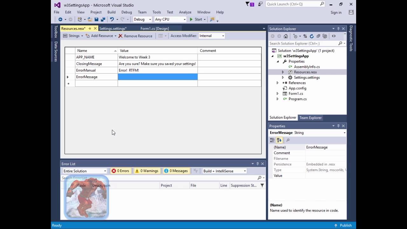Image resolution: width=407 pixels, height=229 pixels.
Task: Switch to the Form1.cs [Design] tab
Action: [x=155, y=29]
